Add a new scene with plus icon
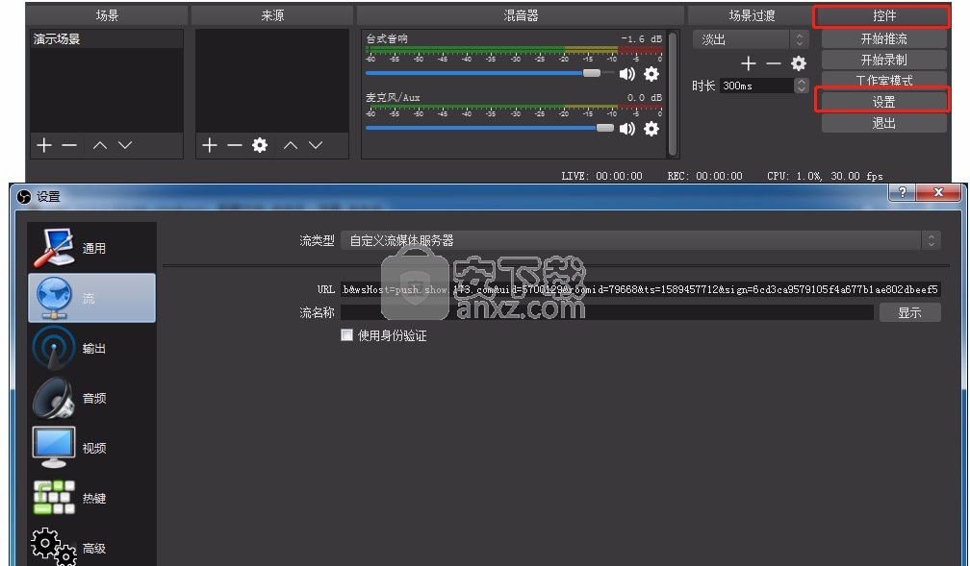Screen dimensions: 970x566 (43, 145)
